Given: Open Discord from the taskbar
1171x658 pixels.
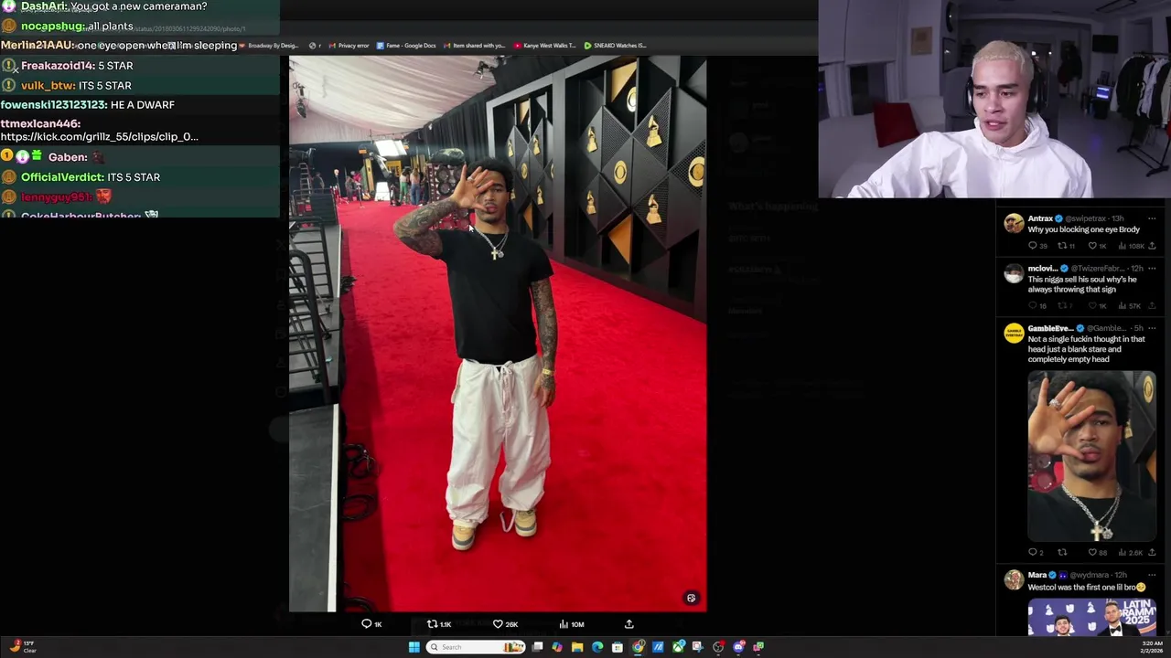Looking at the screenshot, I should [x=738, y=647].
